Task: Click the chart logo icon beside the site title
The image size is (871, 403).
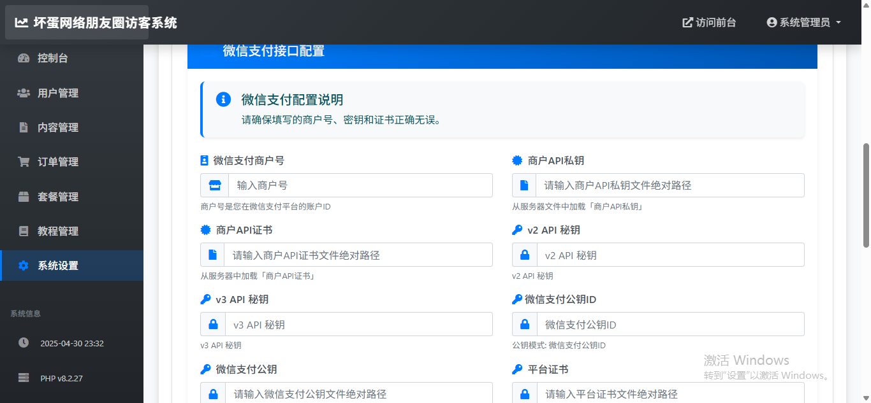Action: (x=22, y=23)
